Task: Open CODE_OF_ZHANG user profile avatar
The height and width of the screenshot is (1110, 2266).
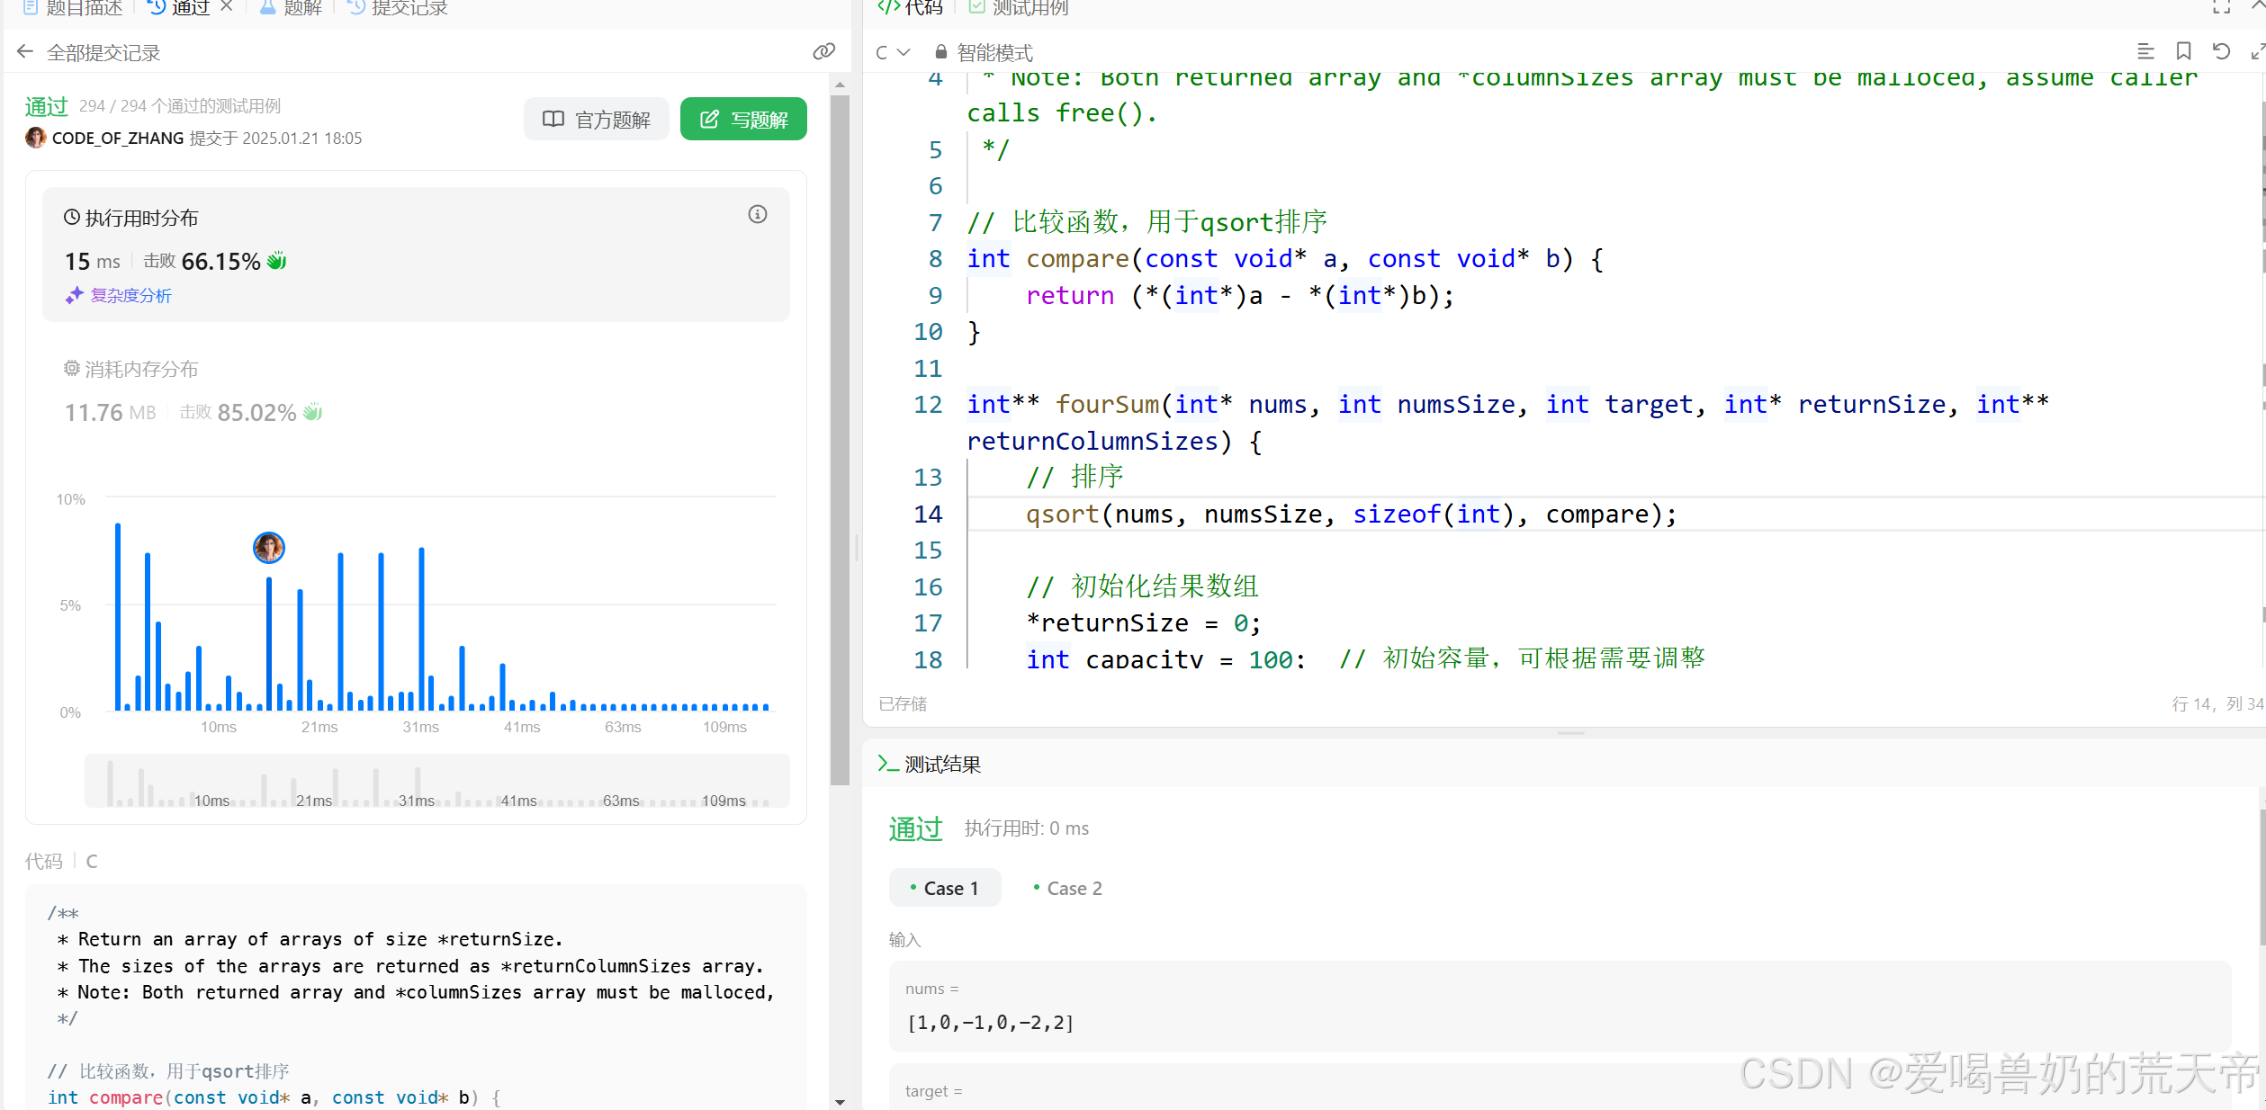Action: 36,138
